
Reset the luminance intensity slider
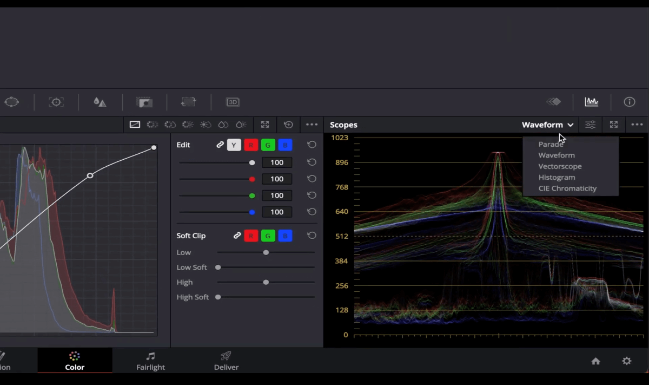[x=312, y=162]
